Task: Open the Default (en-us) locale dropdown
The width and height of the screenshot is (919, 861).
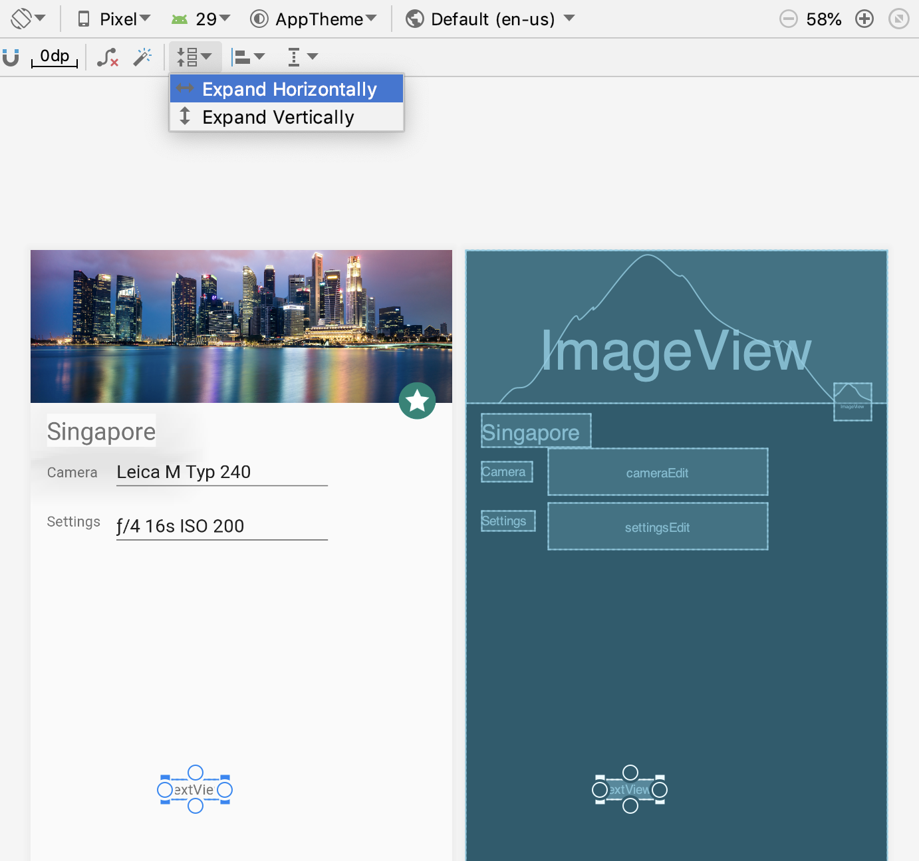Action: tap(490, 19)
